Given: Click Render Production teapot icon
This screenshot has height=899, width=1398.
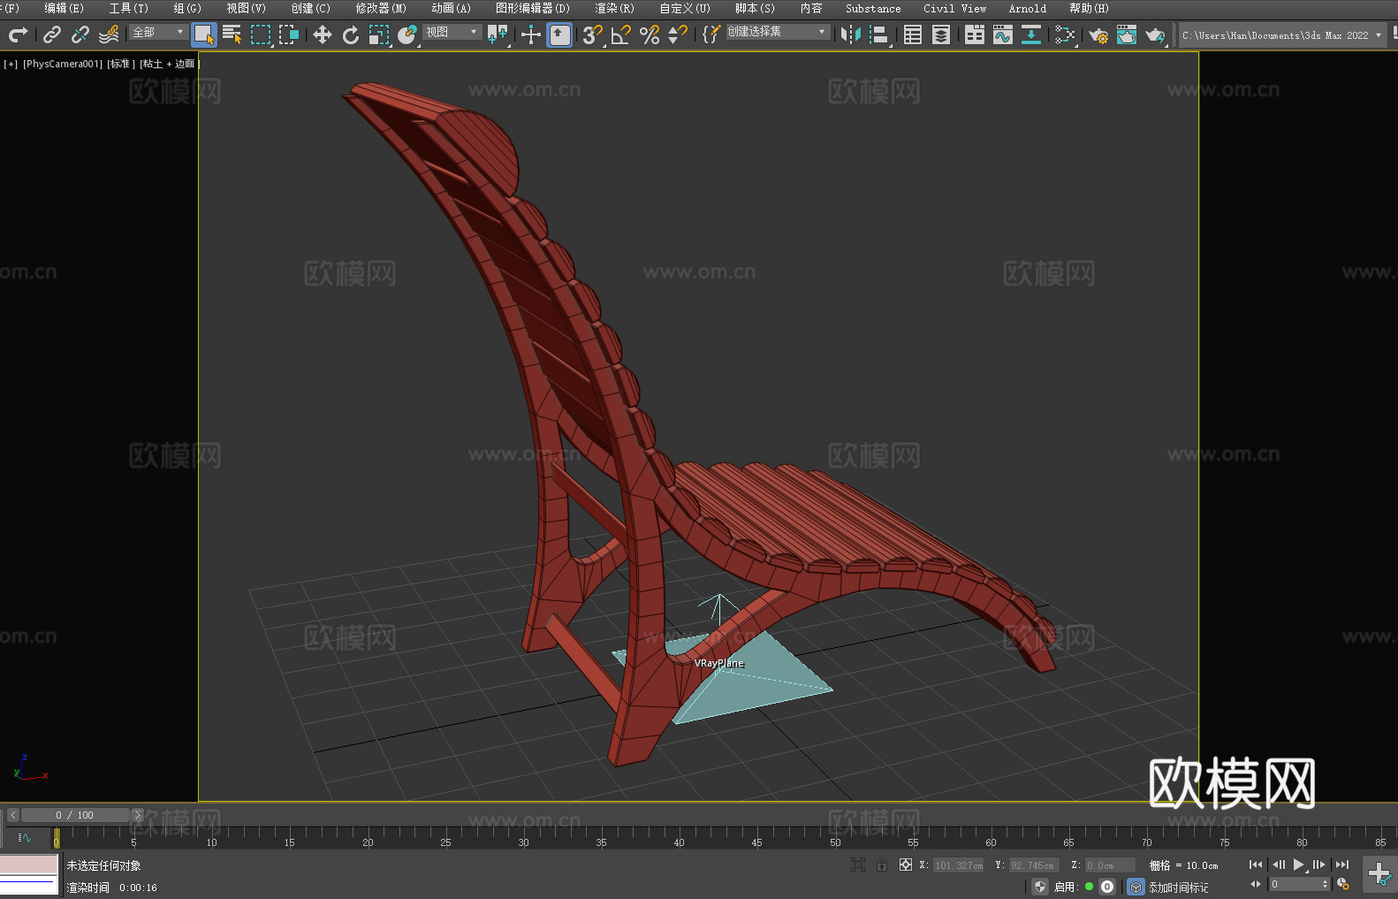Looking at the screenshot, I should tap(1155, 35).
